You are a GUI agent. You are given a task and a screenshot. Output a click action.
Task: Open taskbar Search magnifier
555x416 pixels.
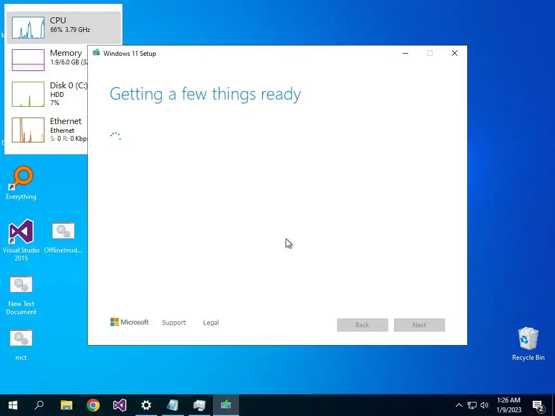coord(39,405)
